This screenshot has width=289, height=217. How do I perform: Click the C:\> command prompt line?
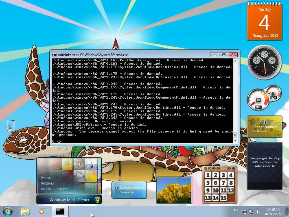point(56,142)
